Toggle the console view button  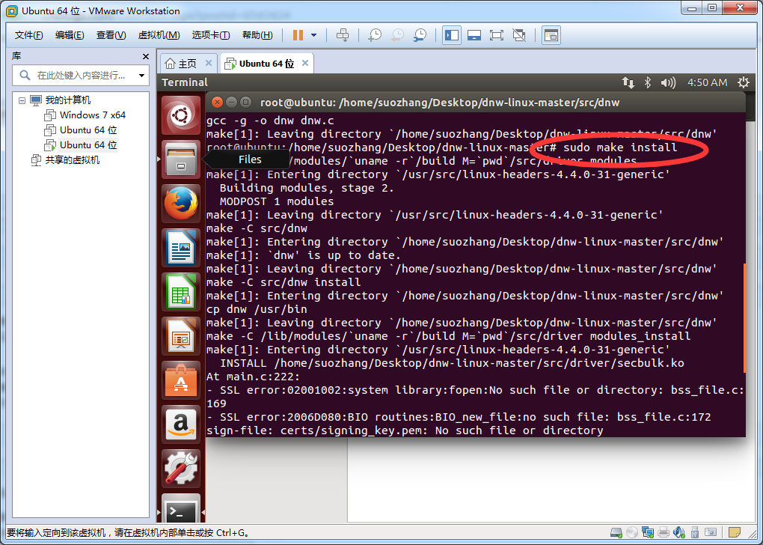click(x=551, y=35)
